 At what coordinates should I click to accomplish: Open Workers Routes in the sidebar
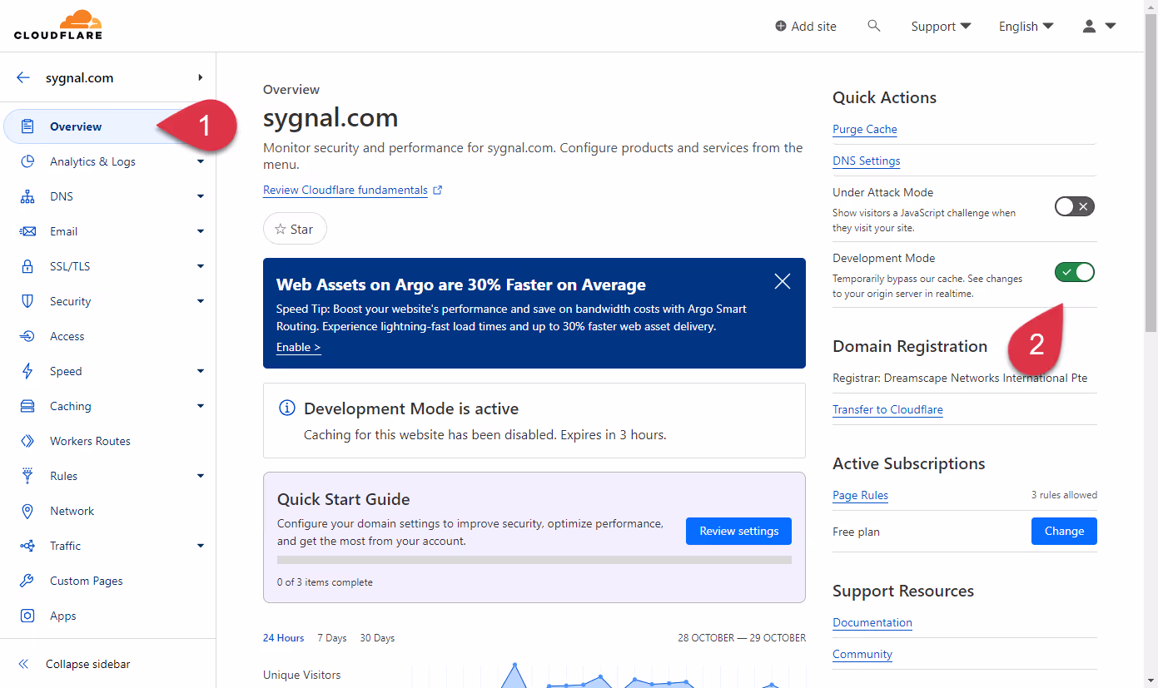(x=108, y=441)
